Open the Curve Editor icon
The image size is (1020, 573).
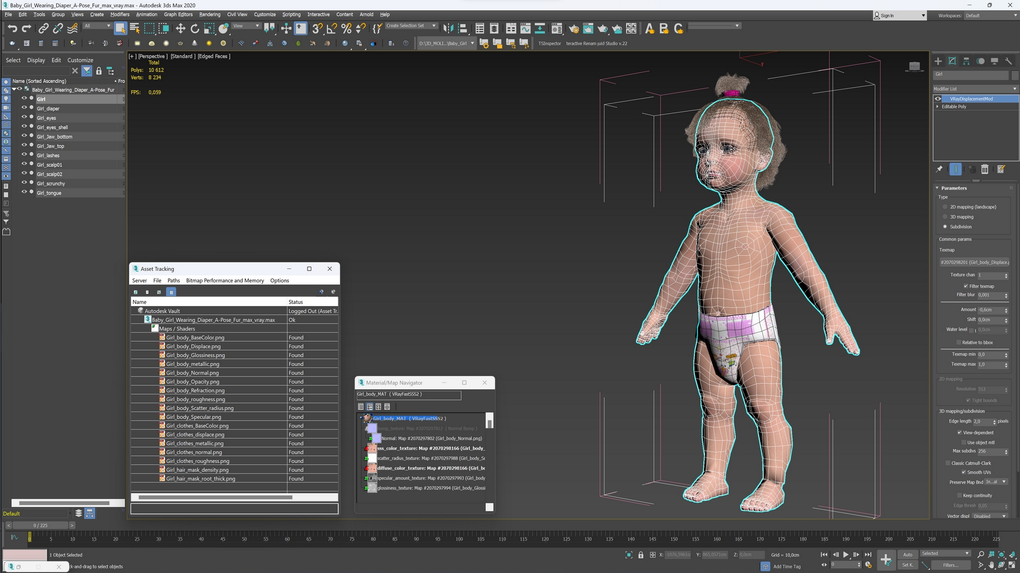click(x=525, y=29)
